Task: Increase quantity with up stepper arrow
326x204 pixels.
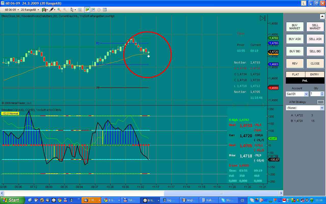Action: coord(322,93)
